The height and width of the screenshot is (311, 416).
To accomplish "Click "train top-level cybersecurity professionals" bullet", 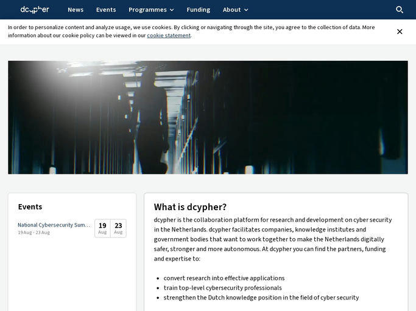I will [222, 288].
